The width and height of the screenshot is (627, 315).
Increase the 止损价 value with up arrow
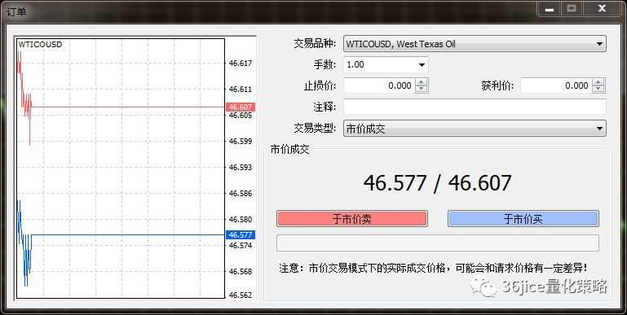click(421, 82)
